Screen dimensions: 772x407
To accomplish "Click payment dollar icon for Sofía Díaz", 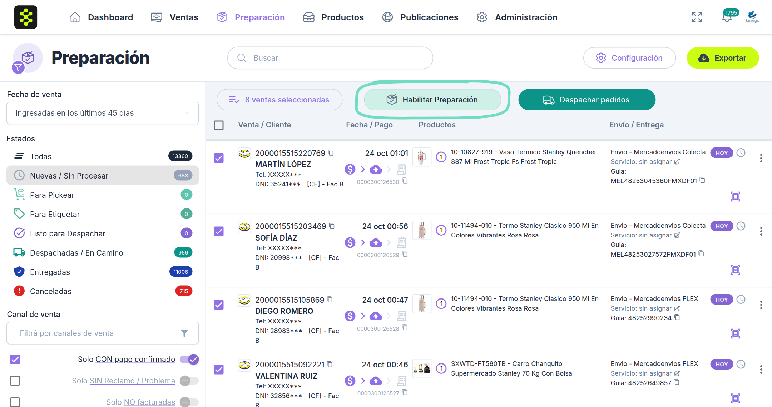I will 350,243.
